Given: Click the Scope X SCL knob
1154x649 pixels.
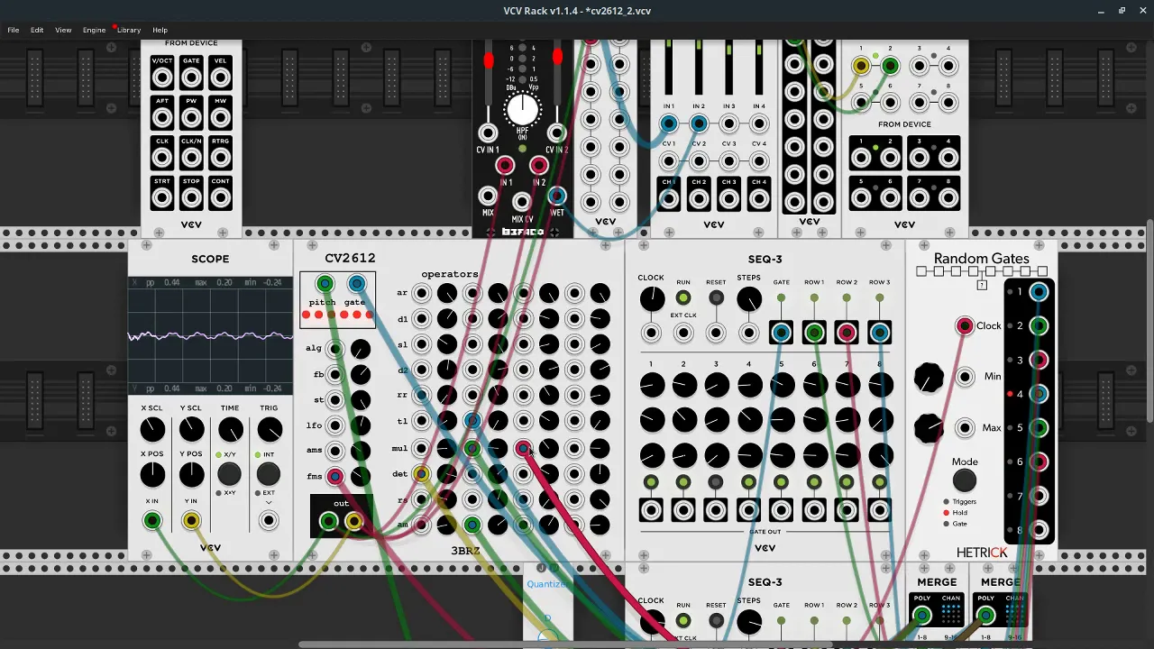Looking at the screenshot, I should pos(153,429).
